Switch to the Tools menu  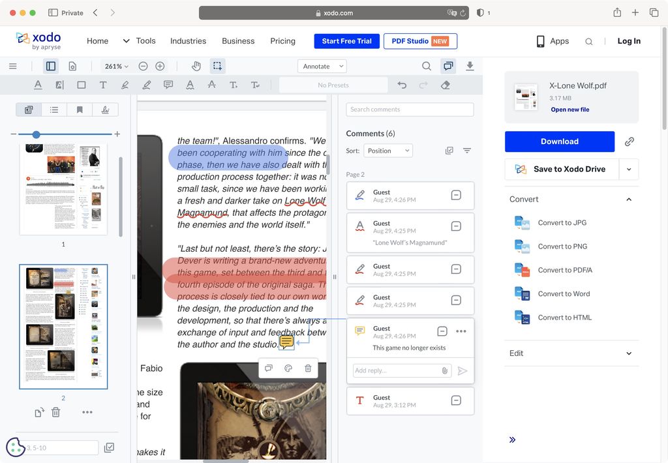click(x=145, y=40)
